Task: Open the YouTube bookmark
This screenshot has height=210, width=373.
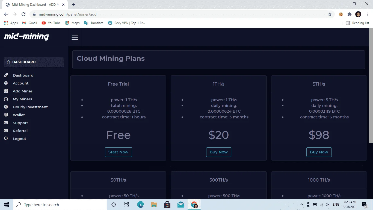Action: pos(51,23)
